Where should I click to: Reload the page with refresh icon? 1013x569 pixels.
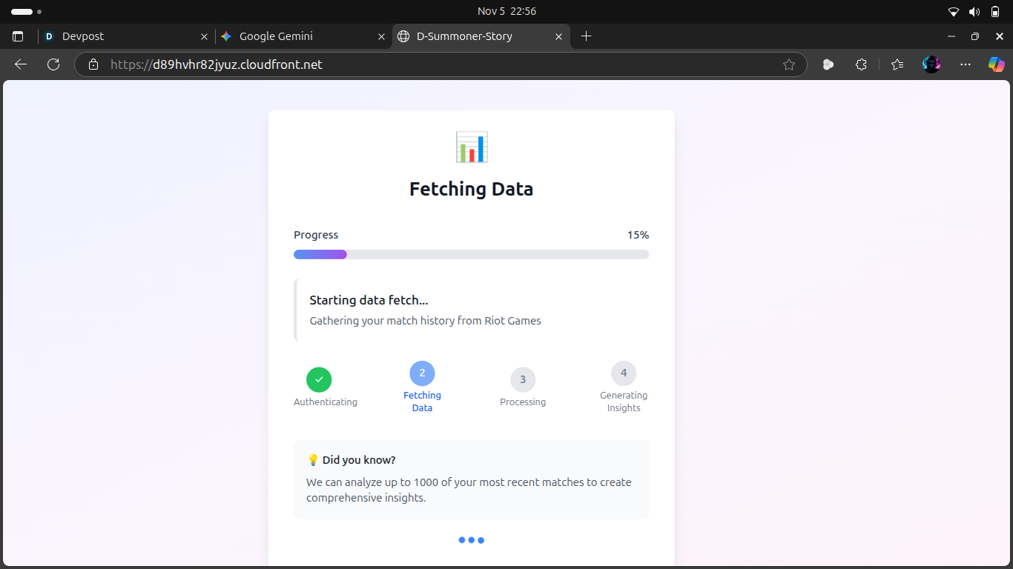pyautogui.click(x=53, y=64)
